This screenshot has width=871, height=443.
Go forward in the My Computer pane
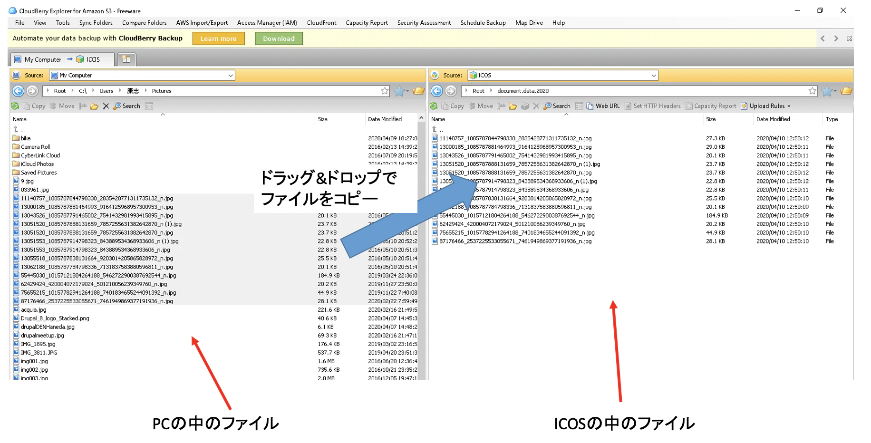click(x=32, y=91)
